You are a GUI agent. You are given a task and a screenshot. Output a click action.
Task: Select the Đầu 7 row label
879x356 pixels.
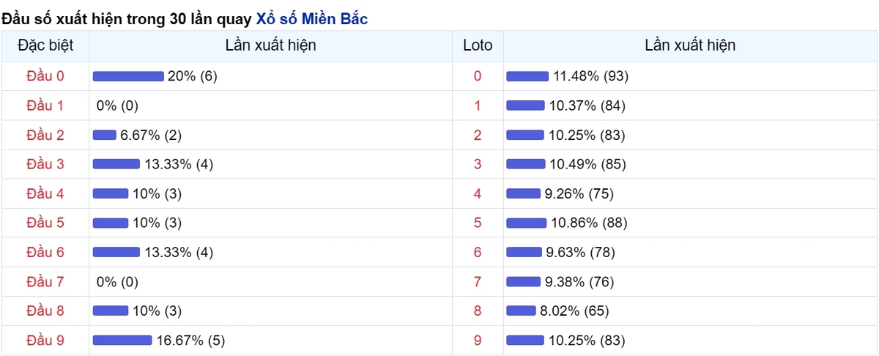pos(45,281)
